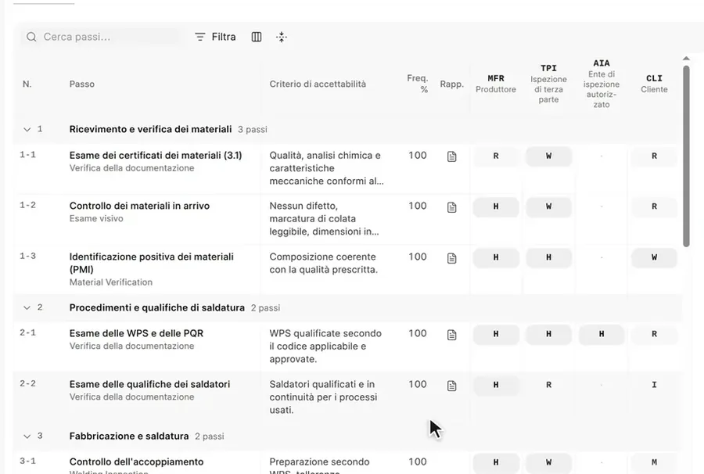
Task: Click 'Criterio di accettabilità' column header
Action: (318, 84)
